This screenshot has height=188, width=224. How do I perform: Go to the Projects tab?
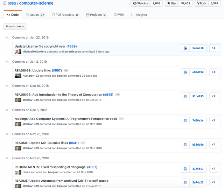pyautogui.click(x=96, y=15)
